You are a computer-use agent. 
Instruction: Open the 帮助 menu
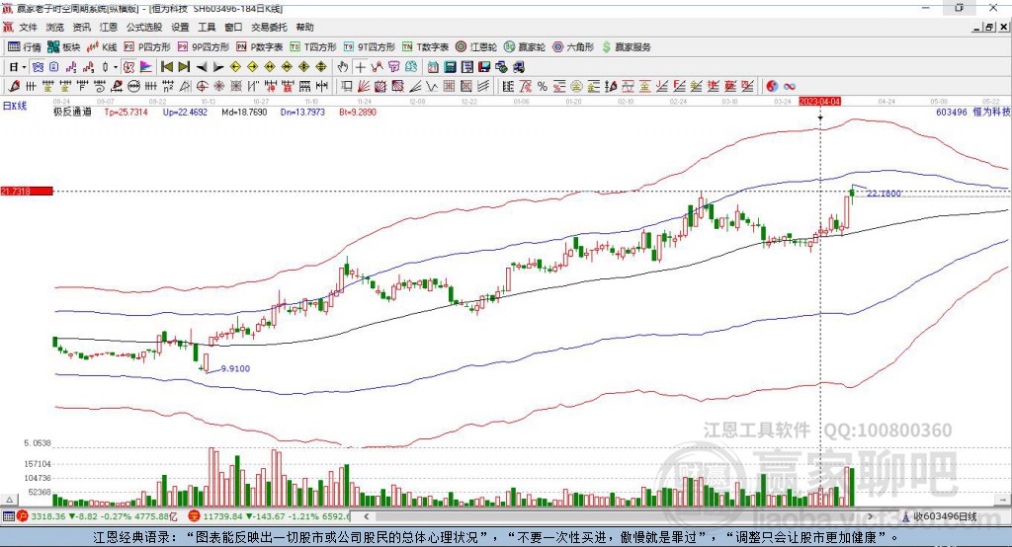coord(304,27)
